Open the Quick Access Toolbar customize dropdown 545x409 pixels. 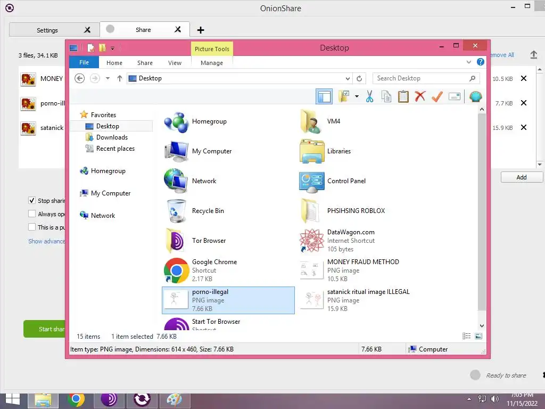(113, 48)
